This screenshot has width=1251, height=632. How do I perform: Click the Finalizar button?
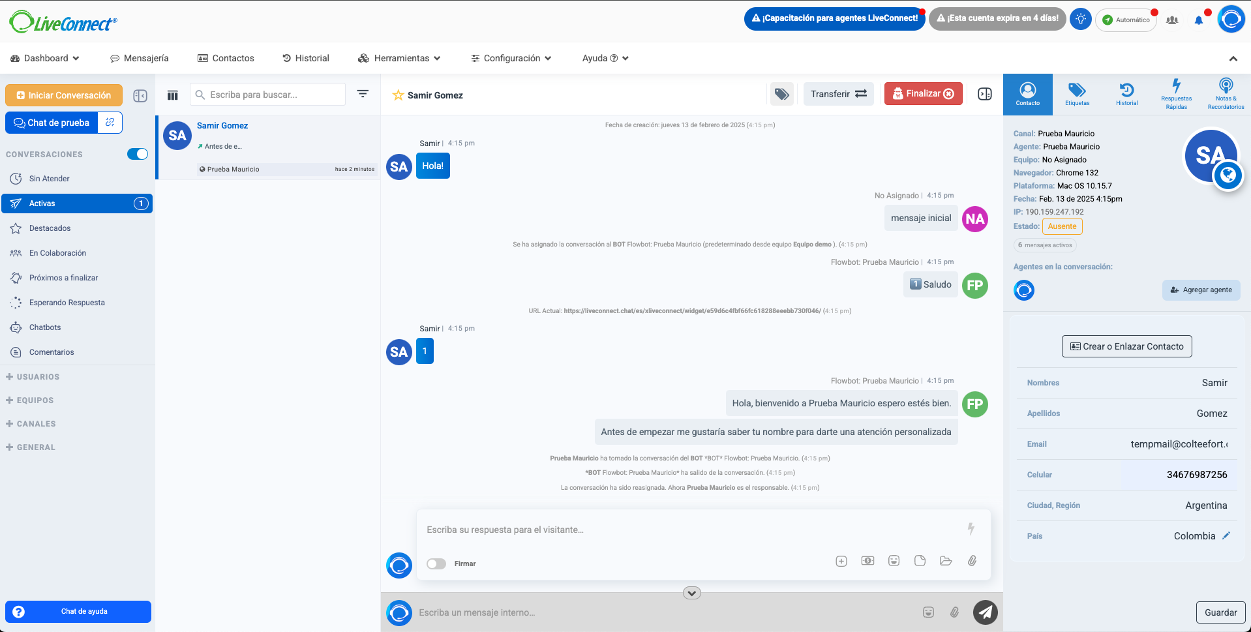tap(923, 94)
